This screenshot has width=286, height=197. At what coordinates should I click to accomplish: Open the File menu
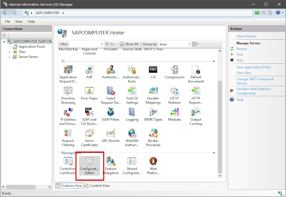(7, 21)
